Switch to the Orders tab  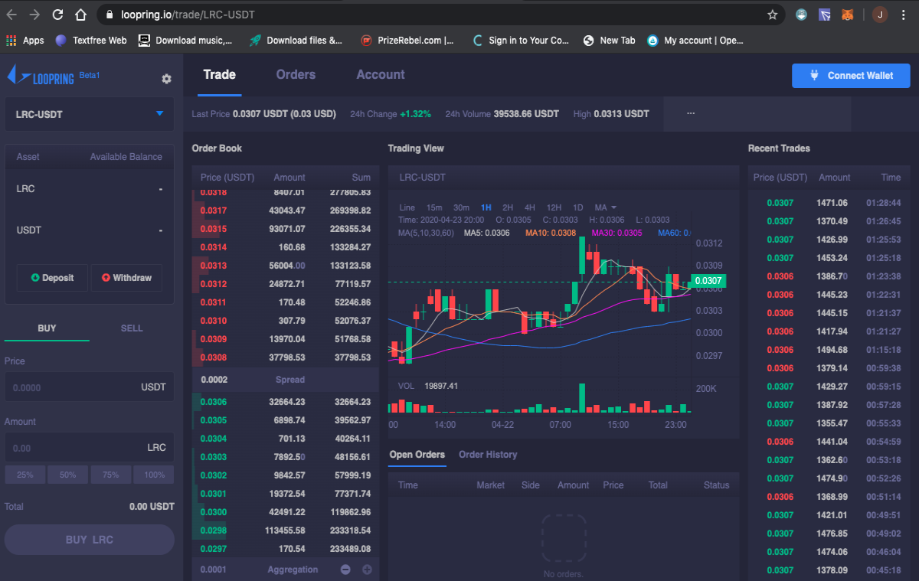[296, 74]
